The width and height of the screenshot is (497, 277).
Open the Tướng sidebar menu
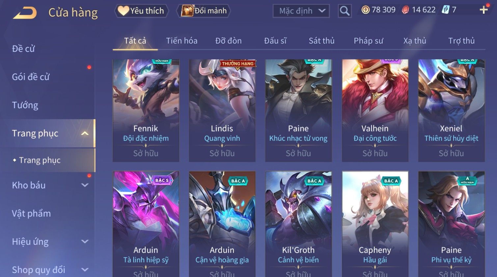tap(25, 105)
